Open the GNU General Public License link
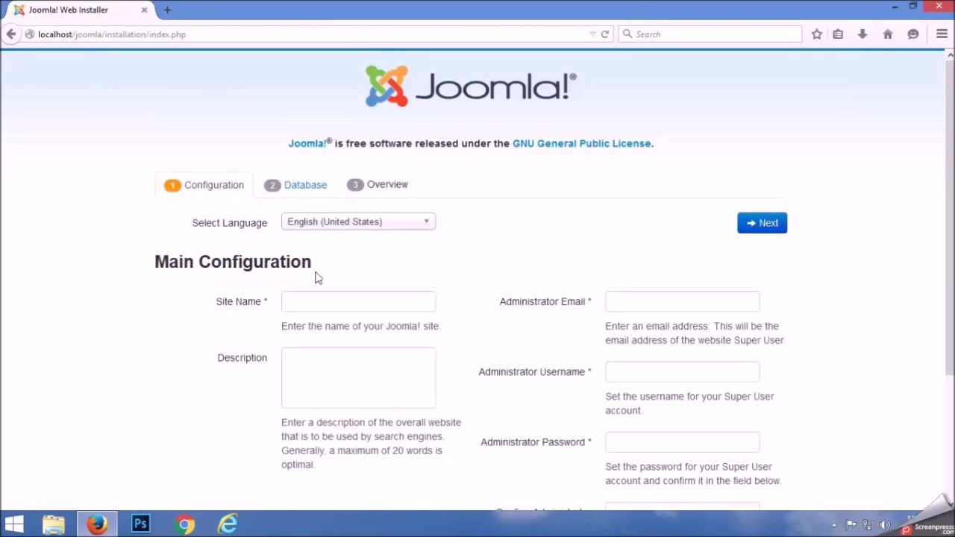 pyautogui.click(x=581, y=143)
